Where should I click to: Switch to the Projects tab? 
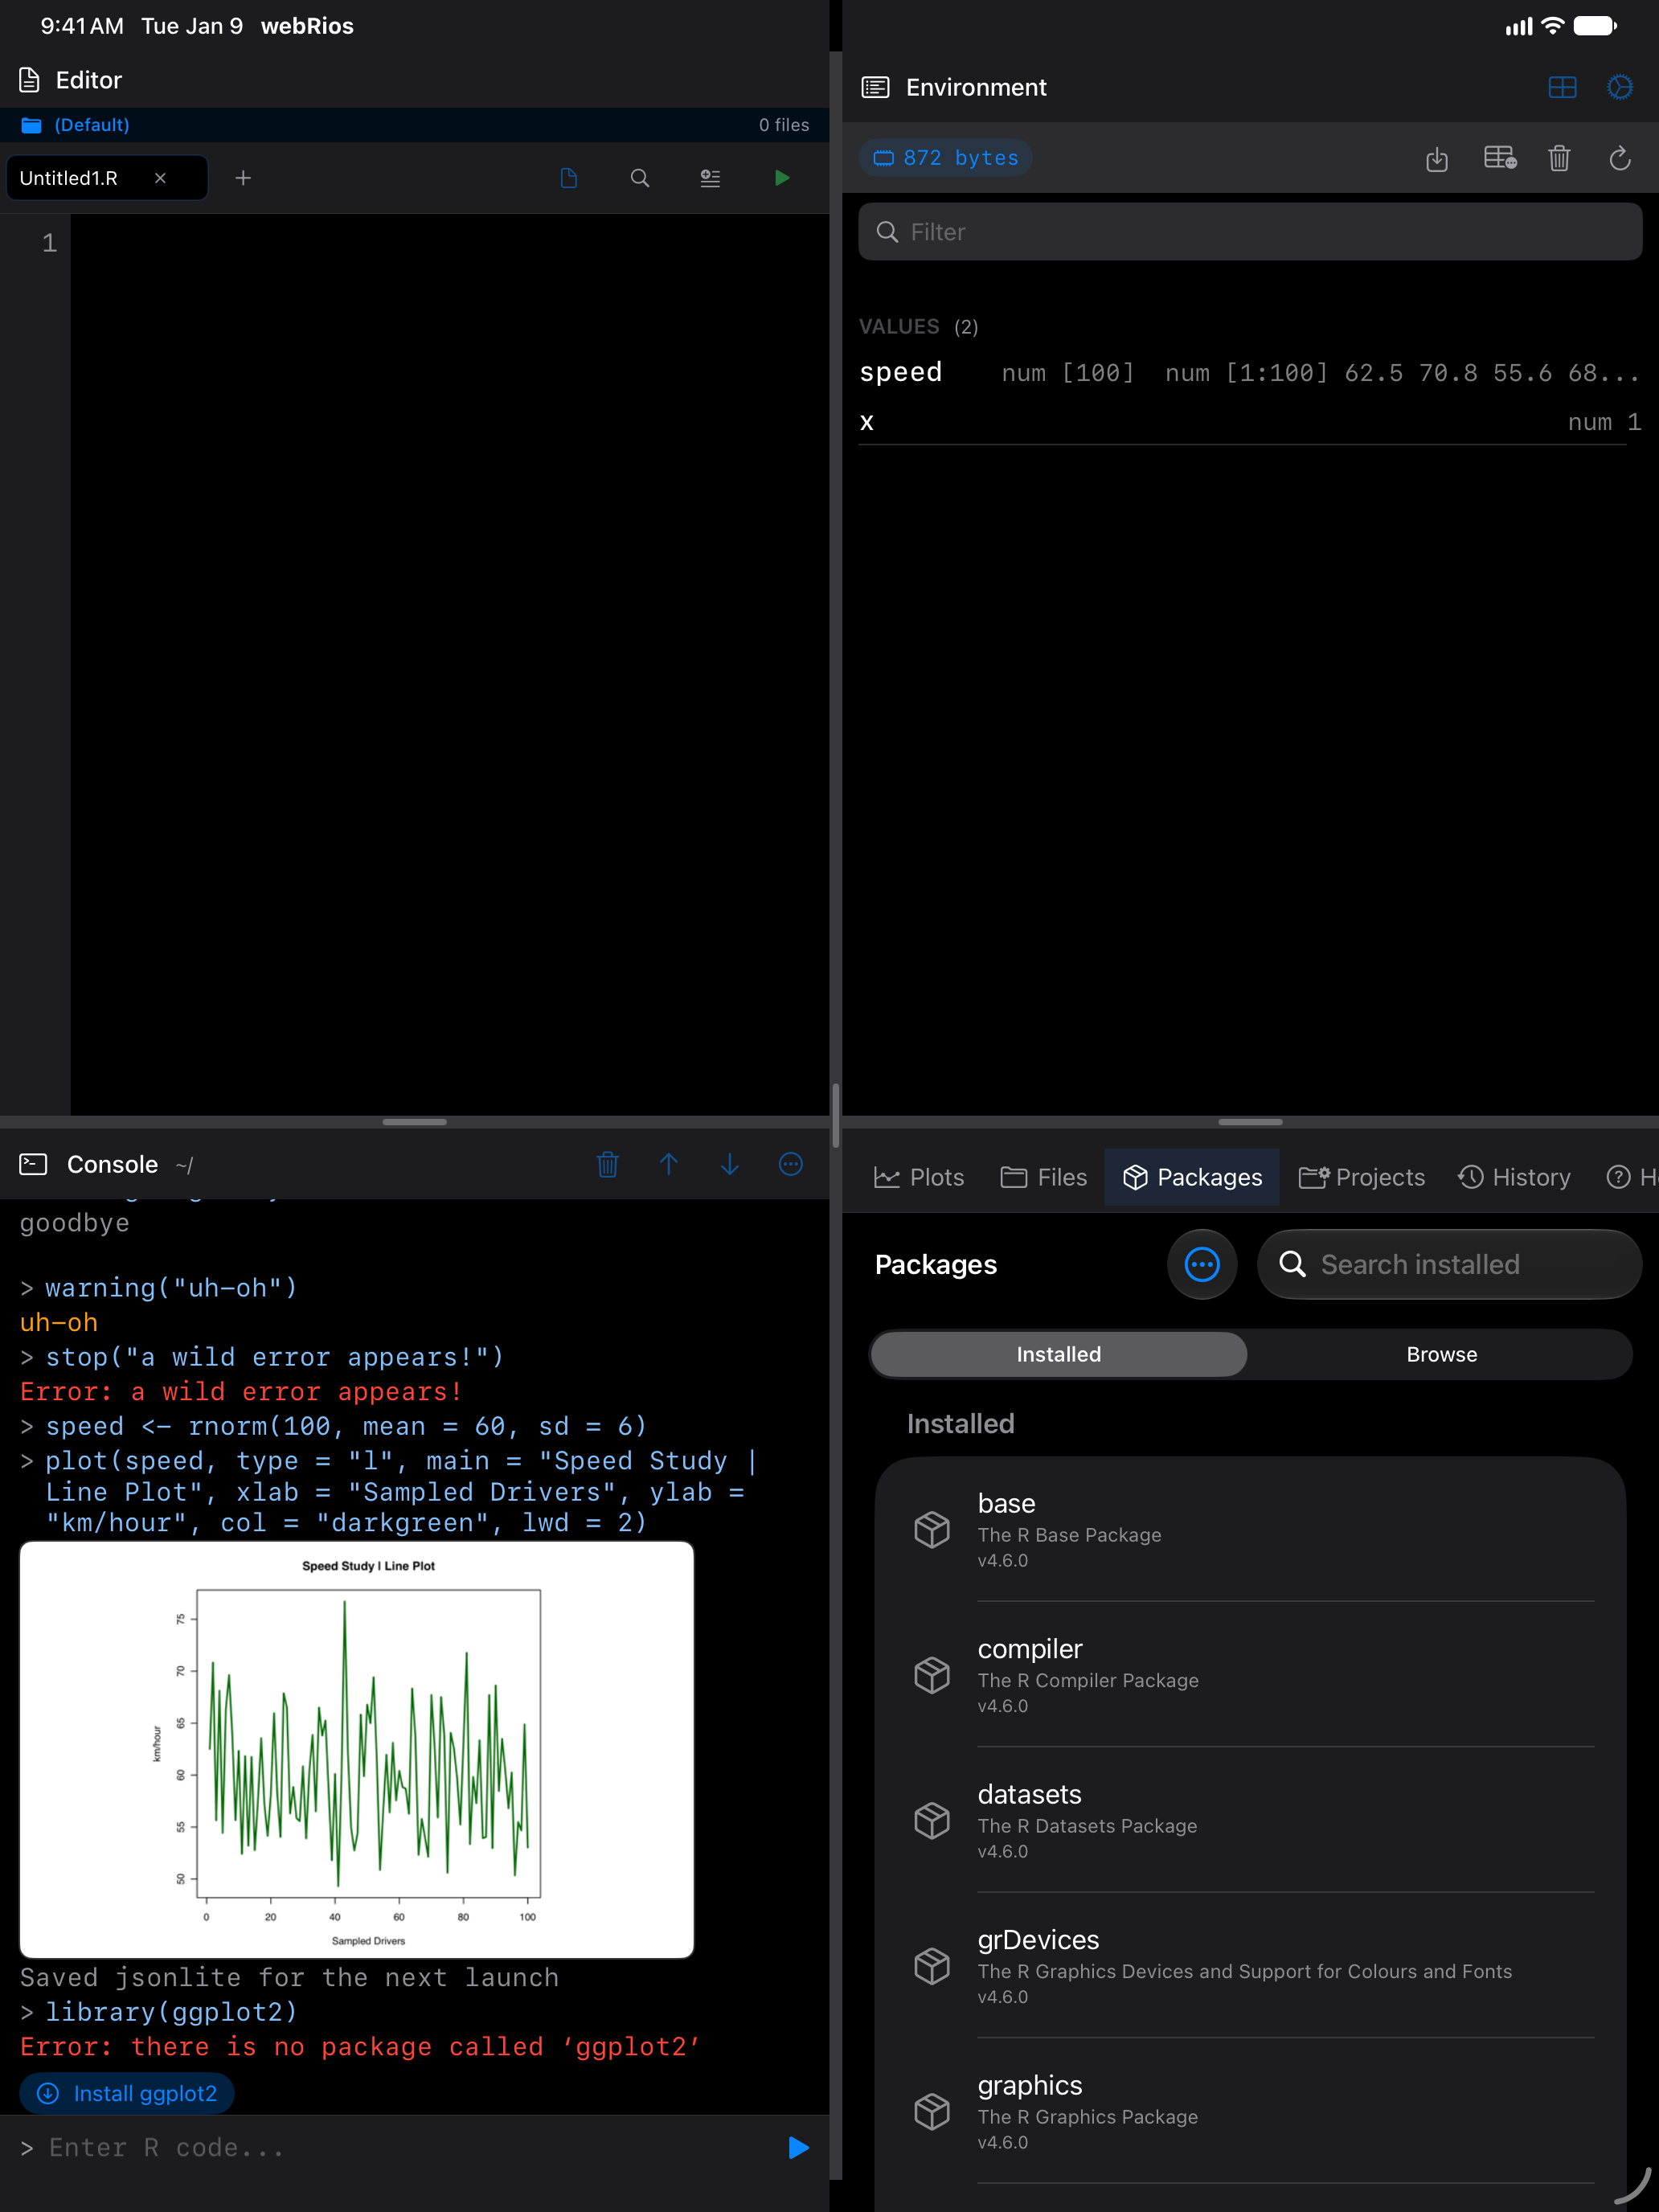1361,1177
